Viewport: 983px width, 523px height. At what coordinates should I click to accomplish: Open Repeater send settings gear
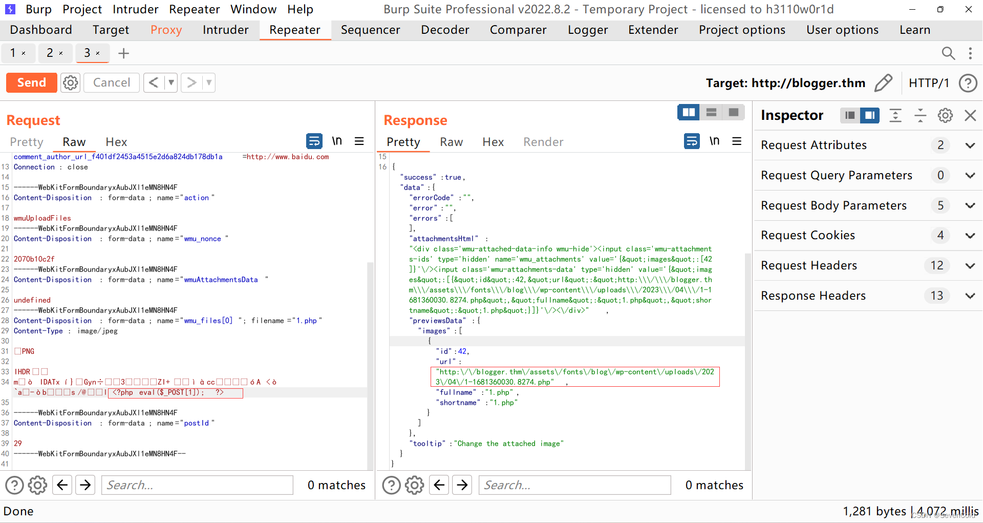pos(71,82)
